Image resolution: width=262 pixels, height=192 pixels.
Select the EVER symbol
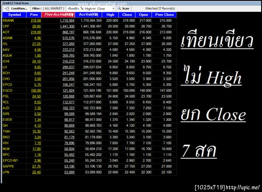(x=7, y=120)
